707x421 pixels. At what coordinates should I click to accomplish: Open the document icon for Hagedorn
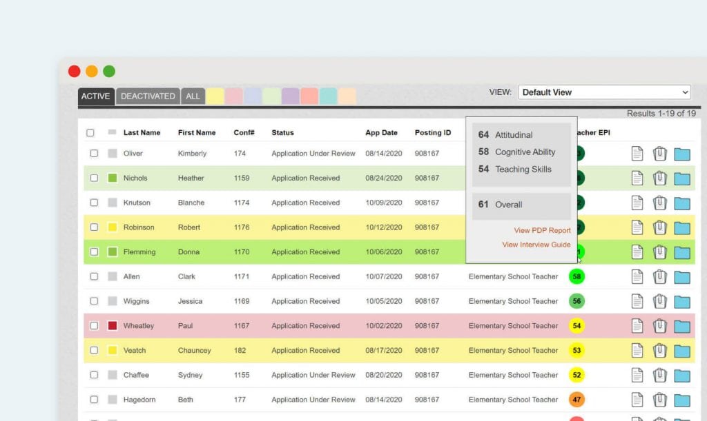(x=637, y=400)
